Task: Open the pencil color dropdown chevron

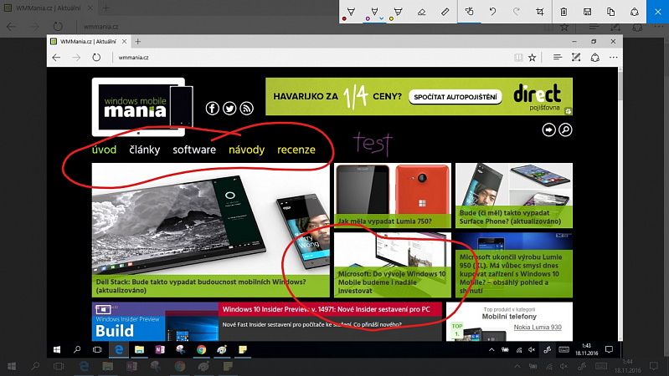Action: click(x=382, y=18)
